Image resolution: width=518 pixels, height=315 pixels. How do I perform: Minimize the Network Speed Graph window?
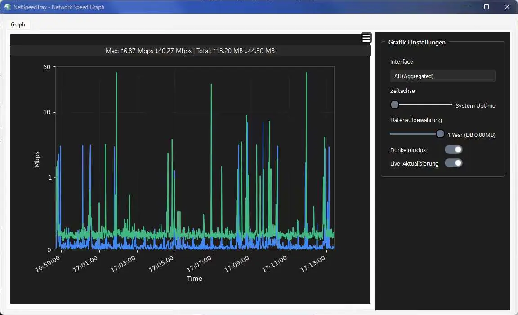(x=466, y=7)
